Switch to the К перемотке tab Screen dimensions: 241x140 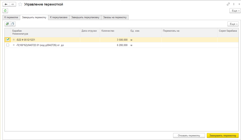click(x=11, y=17)
